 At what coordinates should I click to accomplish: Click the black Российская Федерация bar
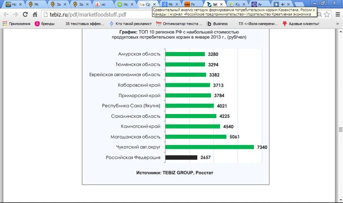(181, 157)
